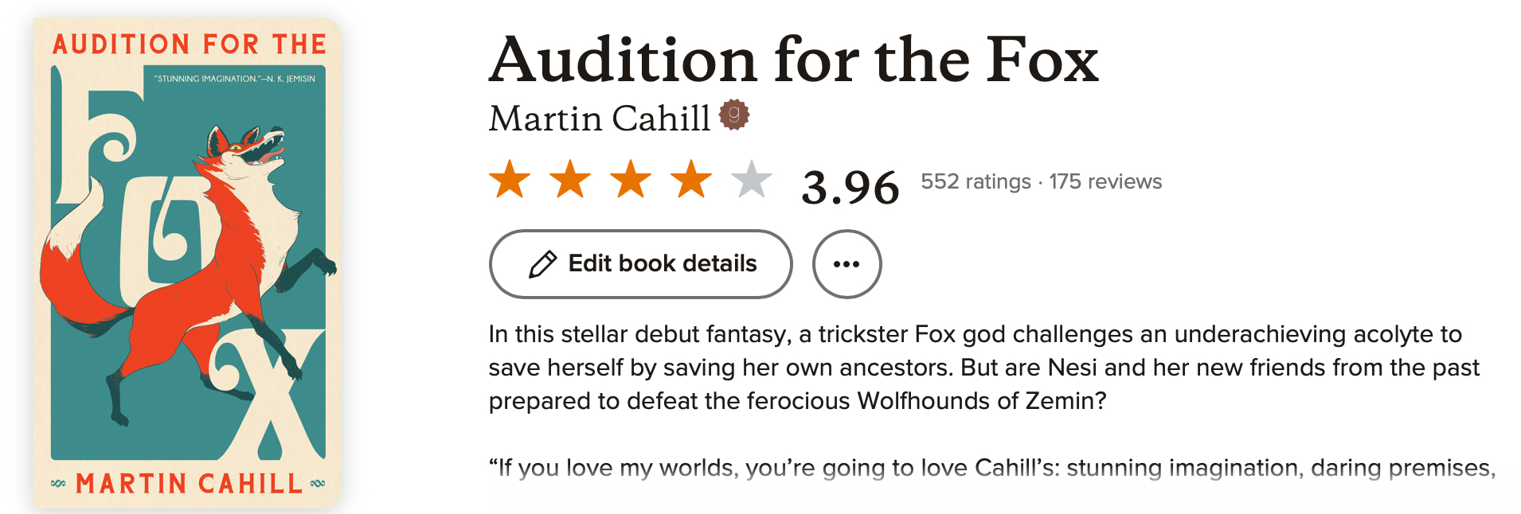This screenshot has width=1521, height=514.
Task: Click the N. K. Jemisin blurb on the cover
Action: pos(234,79)
